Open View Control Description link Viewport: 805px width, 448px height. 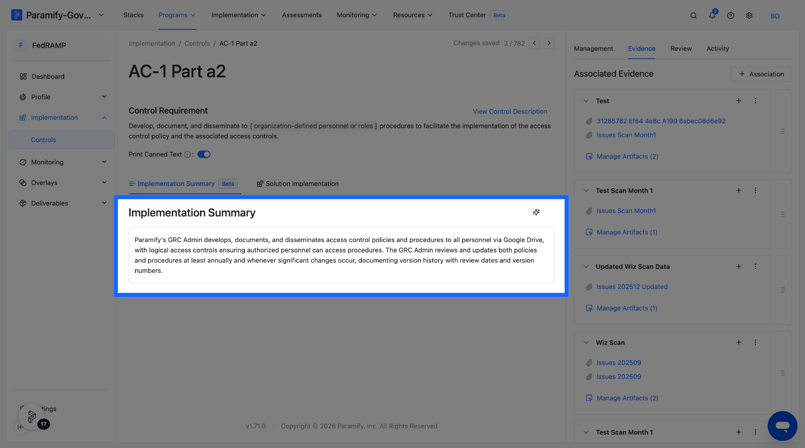click(510, 112)
